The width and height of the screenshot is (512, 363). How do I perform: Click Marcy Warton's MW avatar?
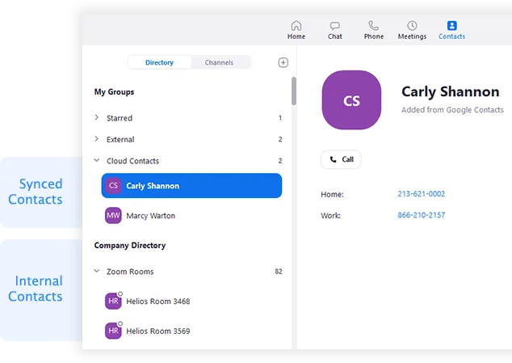[114, 216]
